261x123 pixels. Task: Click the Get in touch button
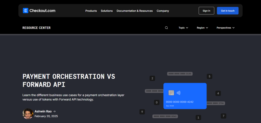(228, 11)
